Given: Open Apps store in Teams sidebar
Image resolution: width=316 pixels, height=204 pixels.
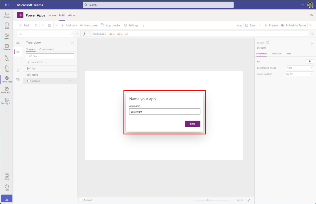Looking at the screenshot, I should (7, 177).
